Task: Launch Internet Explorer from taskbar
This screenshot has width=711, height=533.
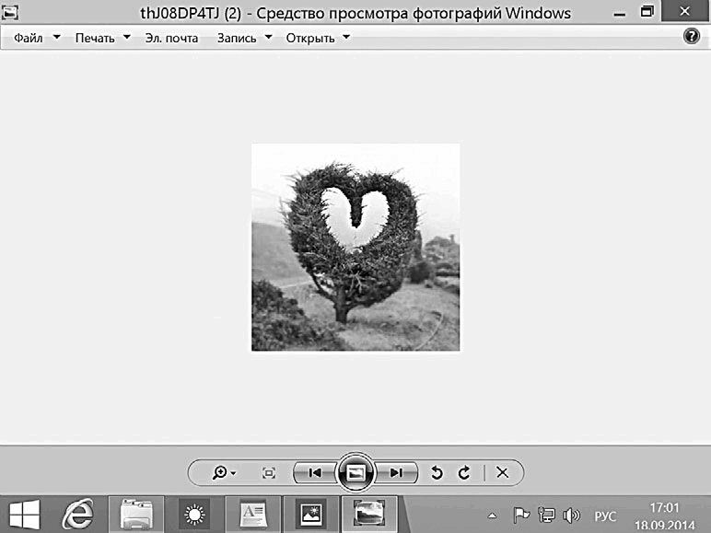Action: click(77, 514)
